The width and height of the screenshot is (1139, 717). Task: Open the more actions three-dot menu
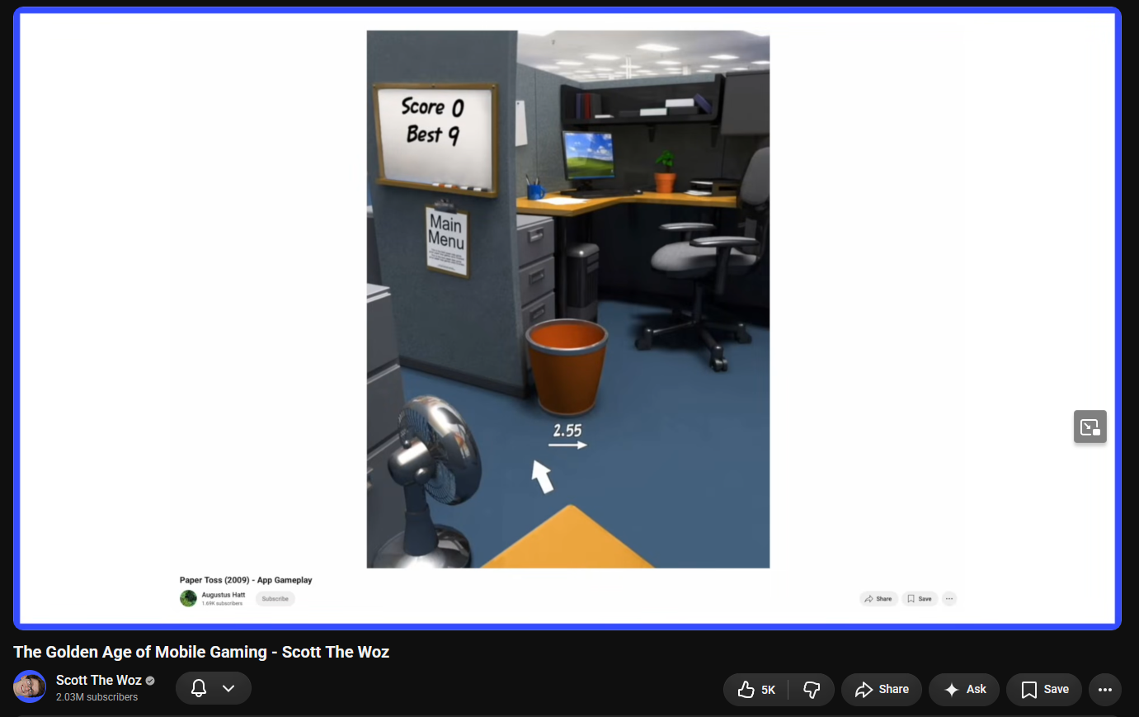pyautogui.click(x=1105, y=689)
